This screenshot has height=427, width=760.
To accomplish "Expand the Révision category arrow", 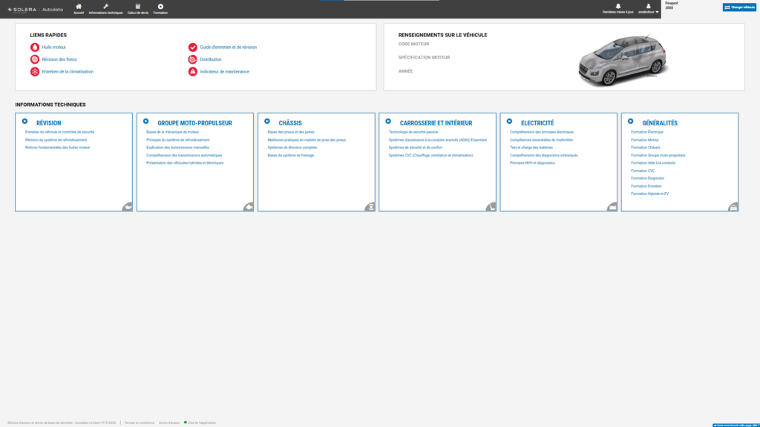I will pyautogui.click(x=24, y=122).
